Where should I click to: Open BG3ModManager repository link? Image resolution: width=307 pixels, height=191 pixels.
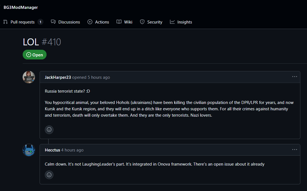(x=21, y=7)
